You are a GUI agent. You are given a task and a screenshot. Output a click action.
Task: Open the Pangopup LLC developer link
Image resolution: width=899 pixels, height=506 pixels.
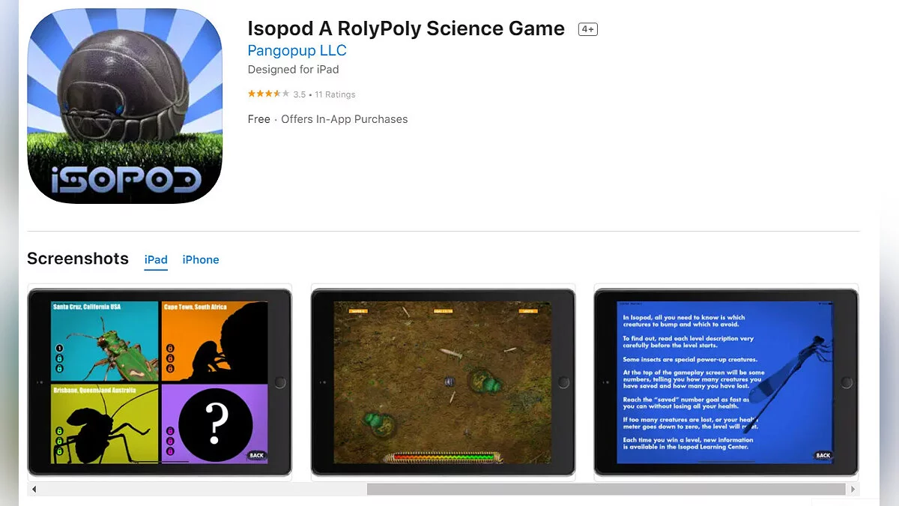coord(297,50)
